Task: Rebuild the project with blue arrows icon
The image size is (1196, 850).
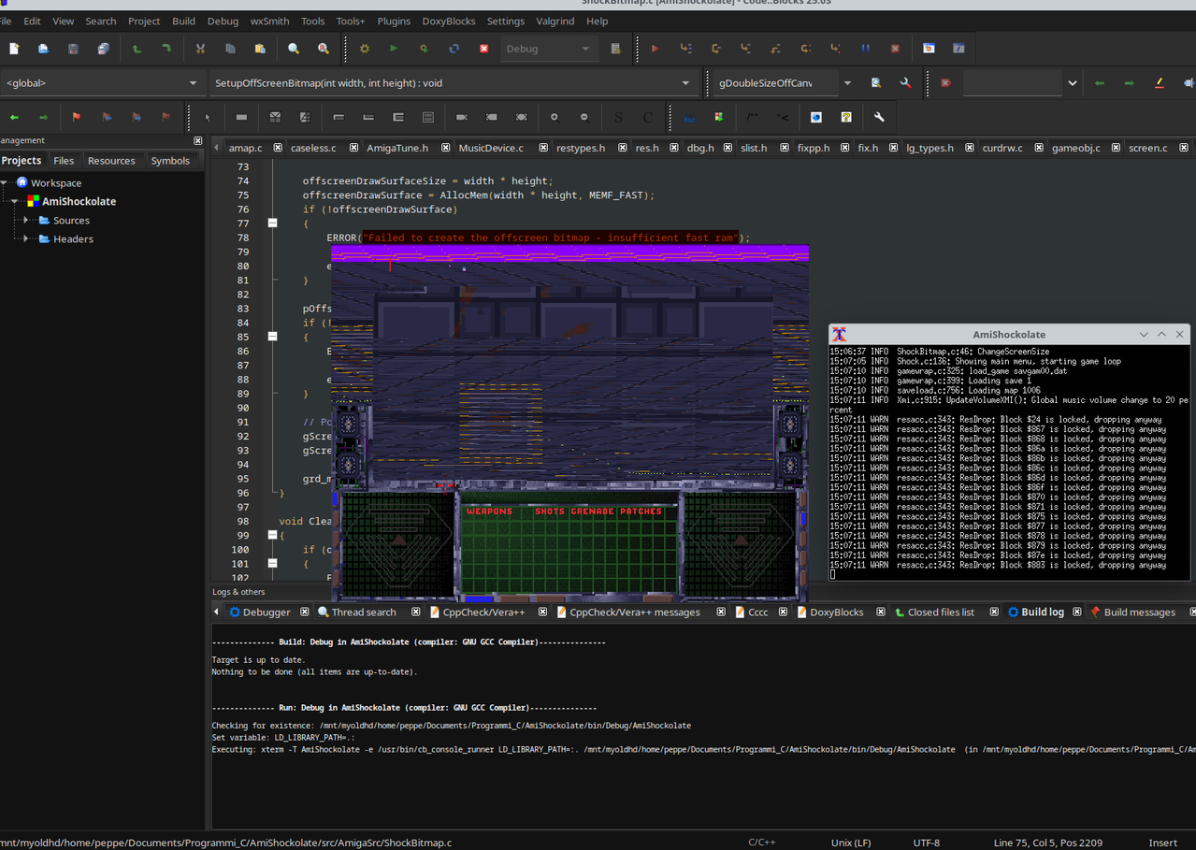Action: click(x=454, y=49)
